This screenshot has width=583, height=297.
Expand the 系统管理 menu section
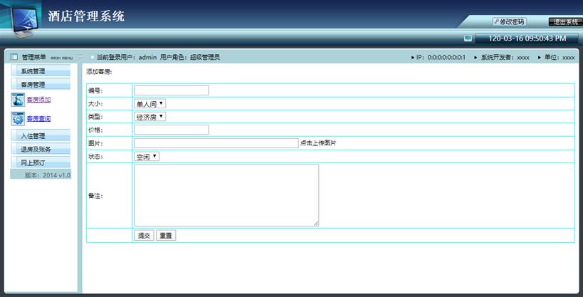click(x=41, y=71)
